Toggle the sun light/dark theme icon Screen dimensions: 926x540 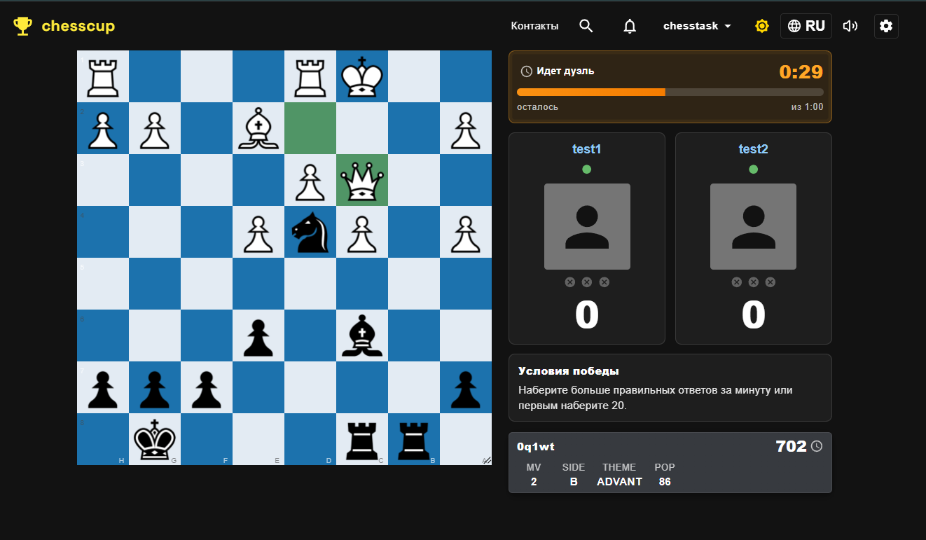point(762,26)
